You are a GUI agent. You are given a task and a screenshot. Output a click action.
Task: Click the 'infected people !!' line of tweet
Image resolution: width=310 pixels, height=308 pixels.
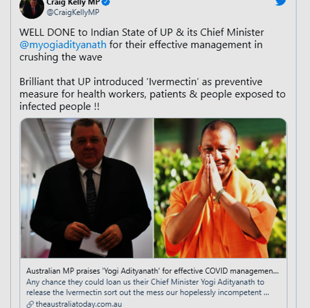click(x=59, y=106)
